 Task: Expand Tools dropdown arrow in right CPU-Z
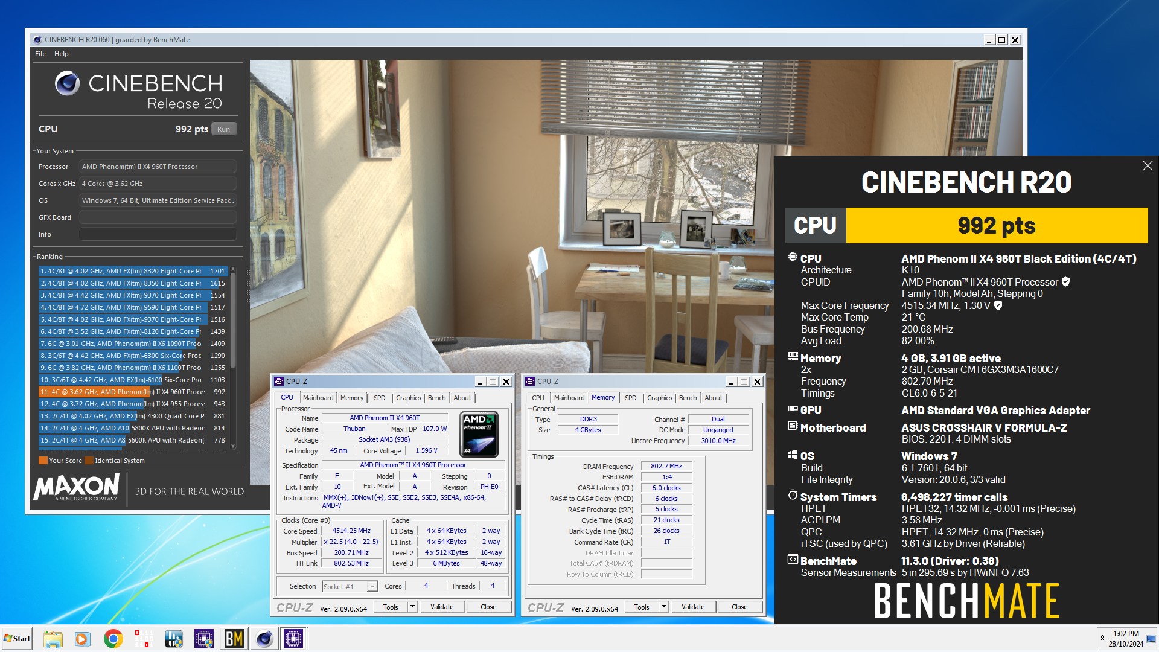664,607
